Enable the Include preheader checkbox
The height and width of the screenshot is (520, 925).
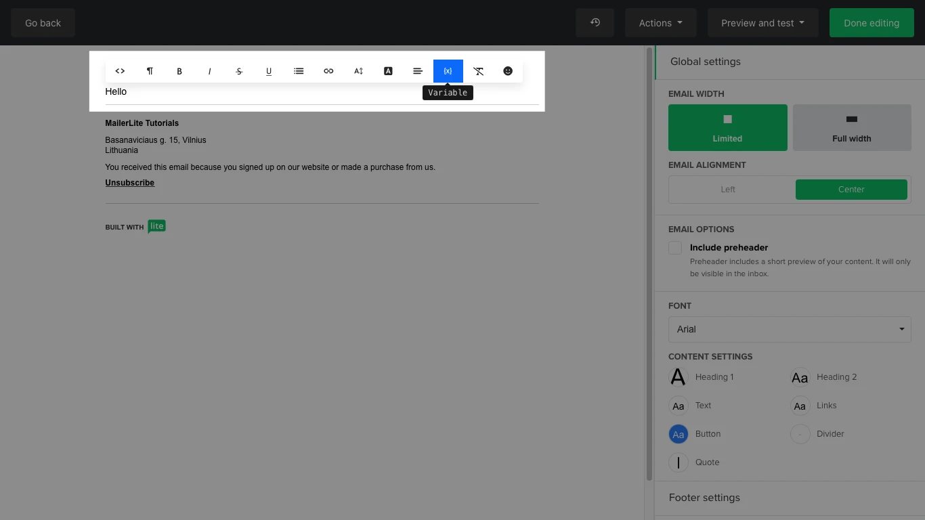pyautogui.click(x=675, y=248)
